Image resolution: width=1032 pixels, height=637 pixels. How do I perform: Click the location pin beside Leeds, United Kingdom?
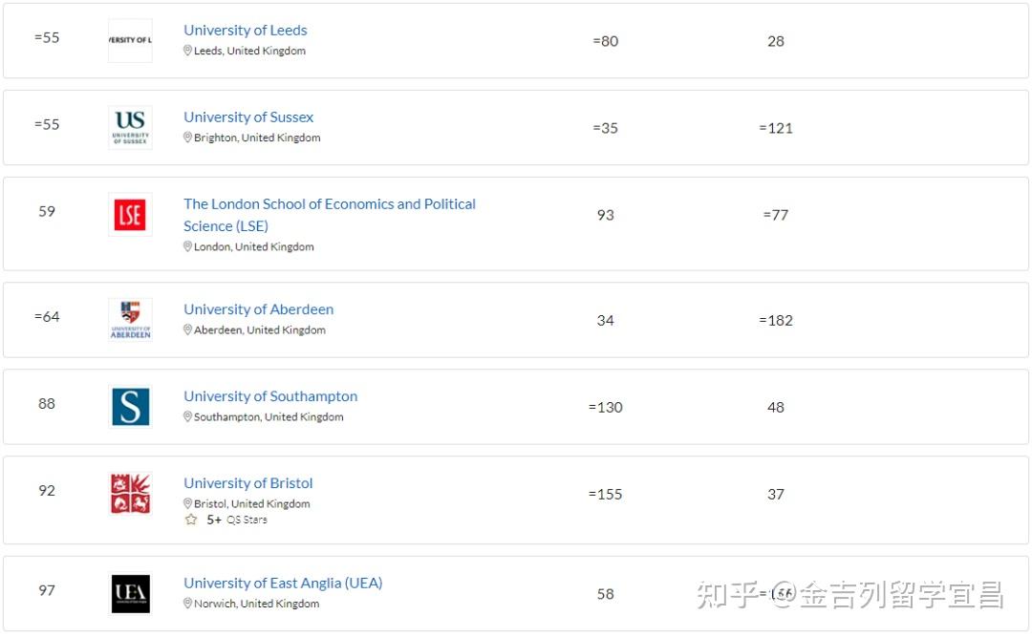[x=187, y=51]
